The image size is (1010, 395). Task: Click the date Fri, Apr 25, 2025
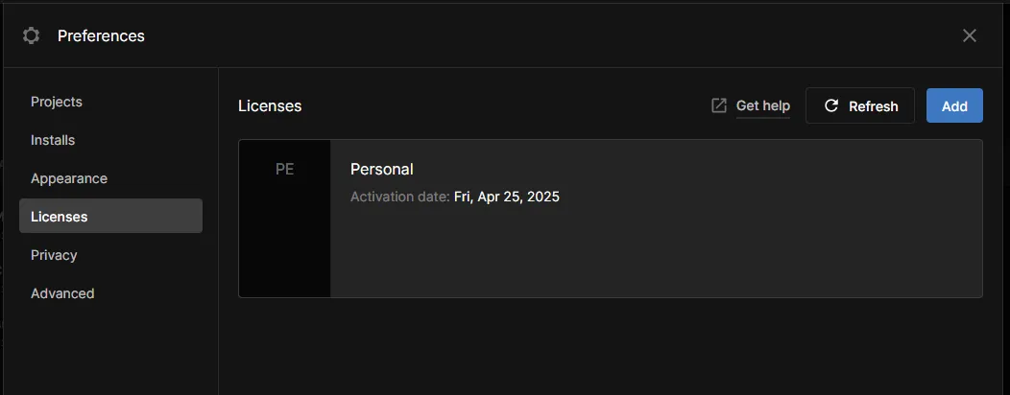click(507, 197)
